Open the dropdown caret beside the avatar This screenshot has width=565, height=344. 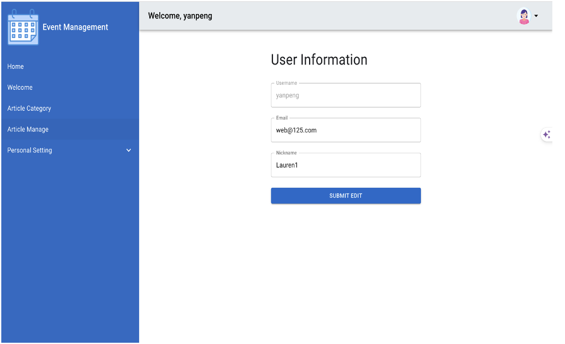(537, 16)
